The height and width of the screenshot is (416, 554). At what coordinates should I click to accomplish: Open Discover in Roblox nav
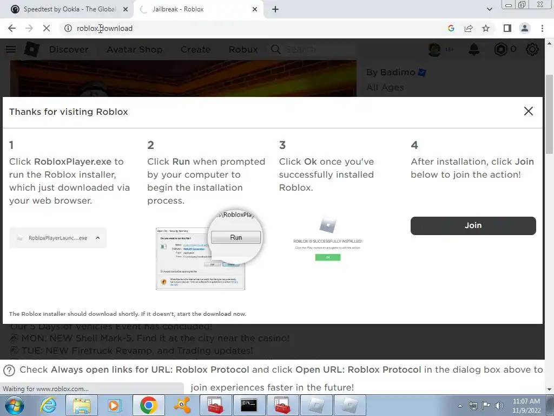pos(69,49)
